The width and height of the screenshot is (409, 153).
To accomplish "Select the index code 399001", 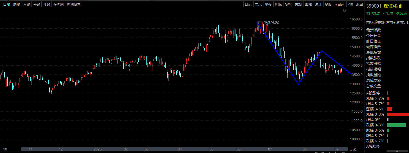I will coord(374,6).
